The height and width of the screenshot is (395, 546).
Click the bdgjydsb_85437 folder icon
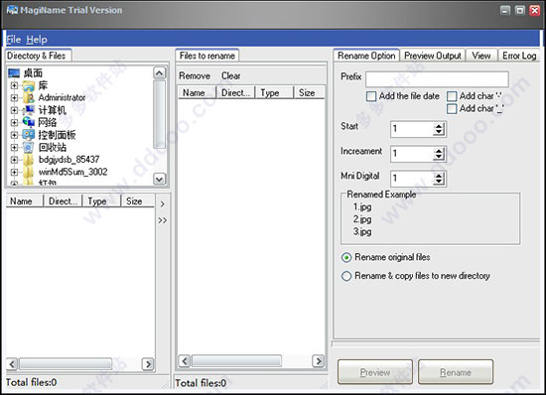tap(29, 160)
